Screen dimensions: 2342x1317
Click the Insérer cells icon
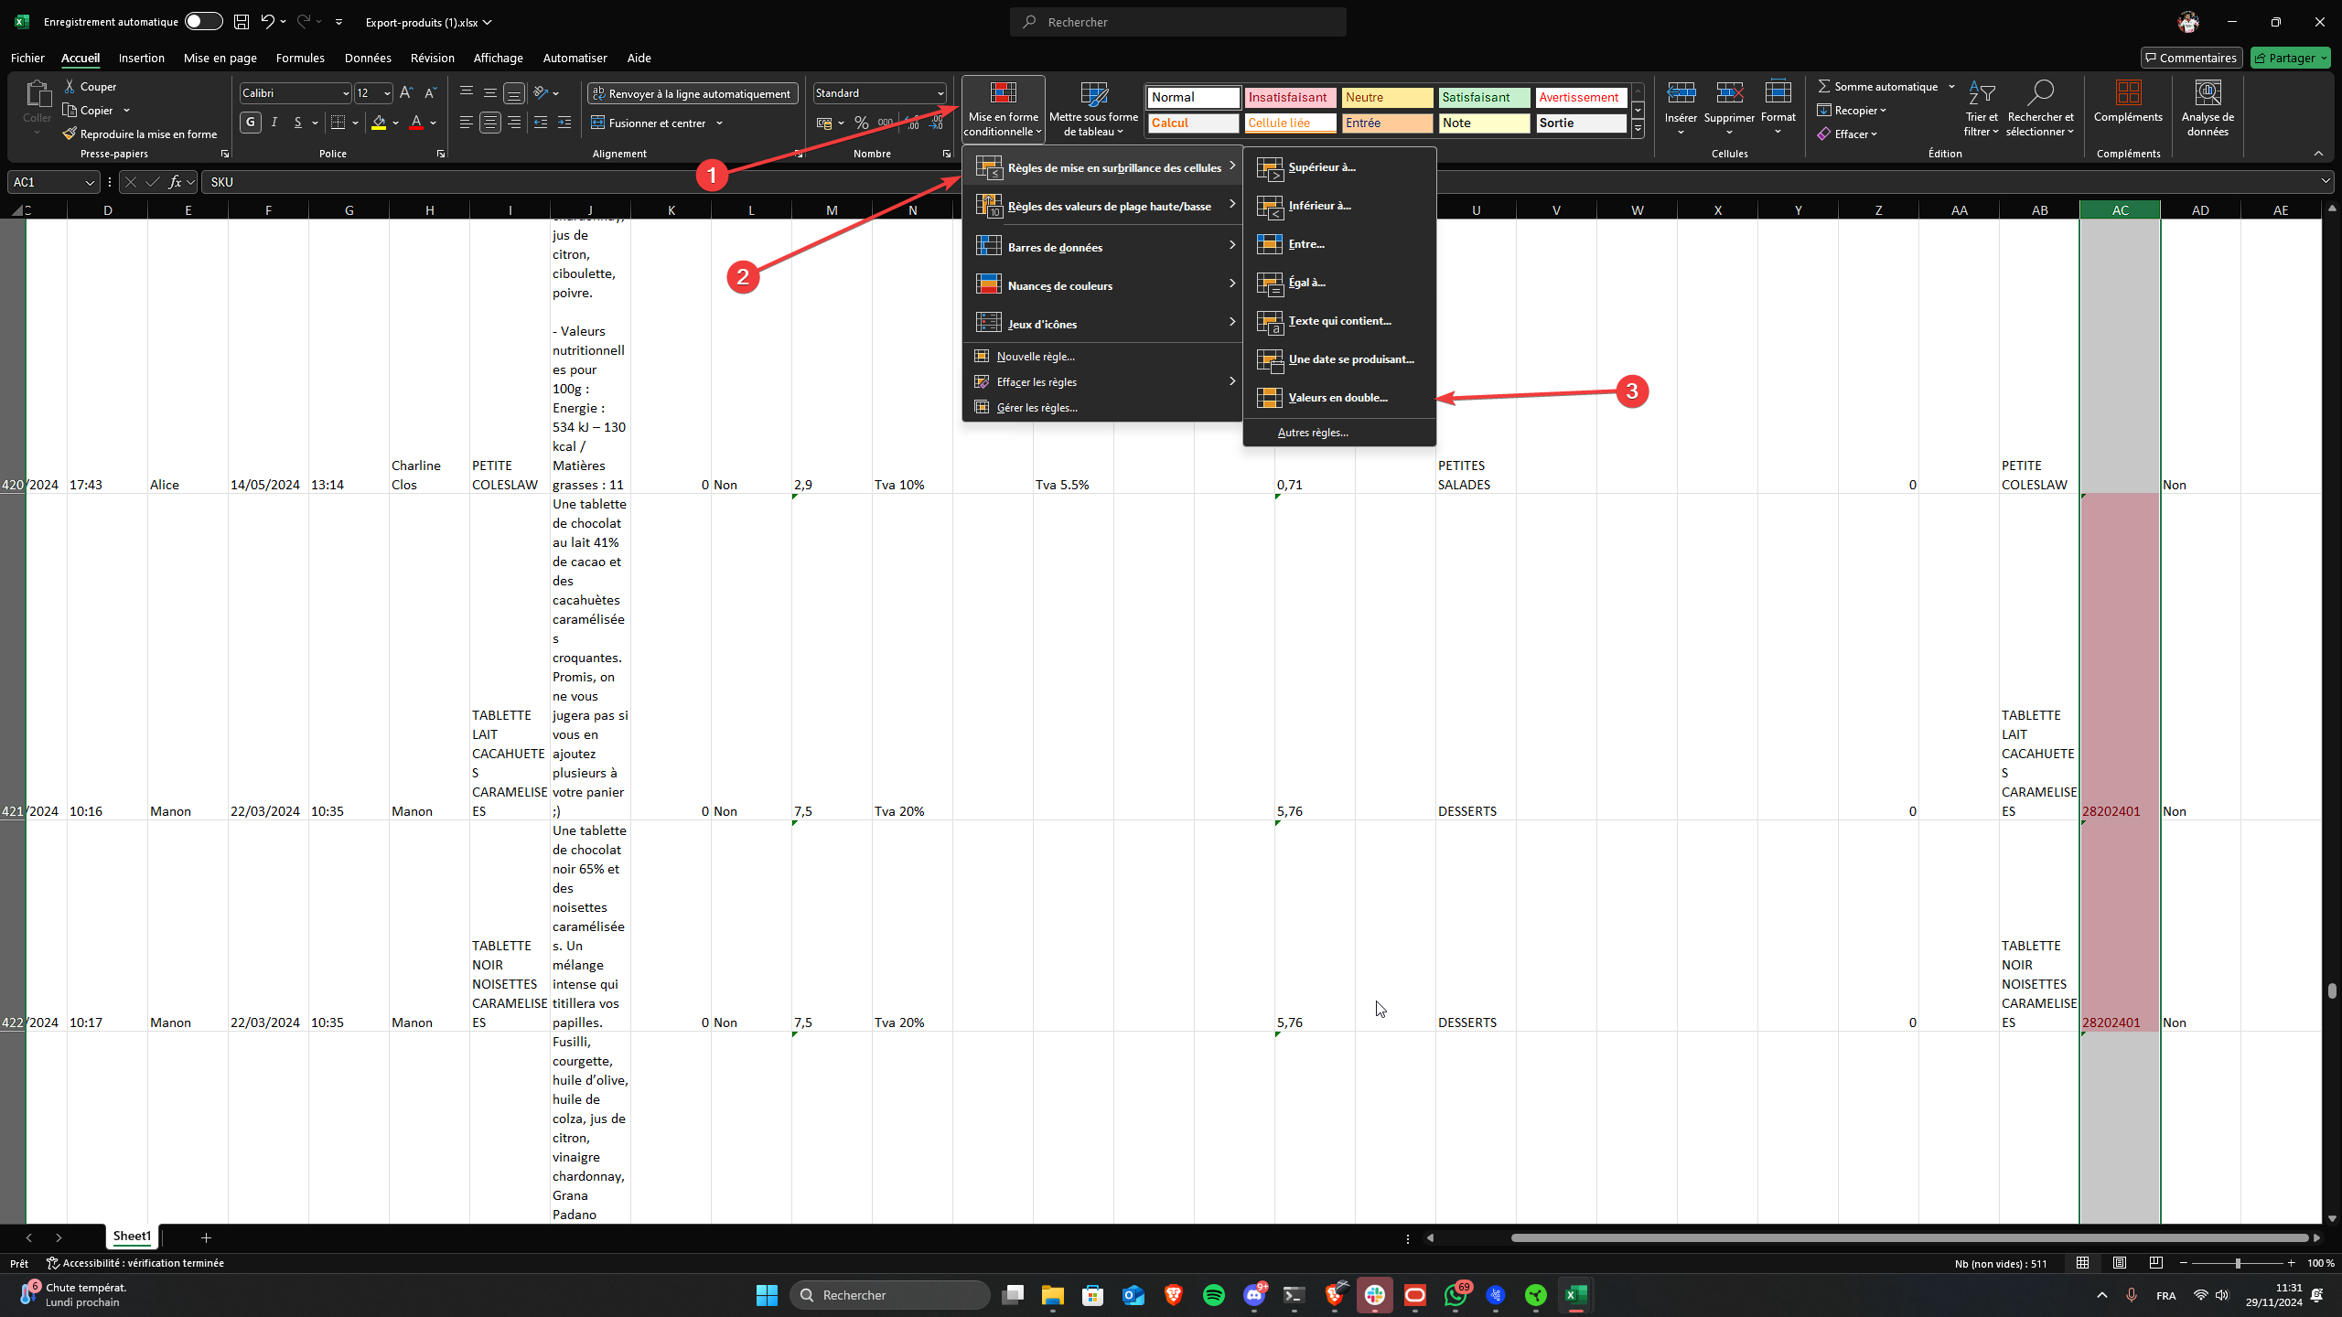(x=1681, y=92)
